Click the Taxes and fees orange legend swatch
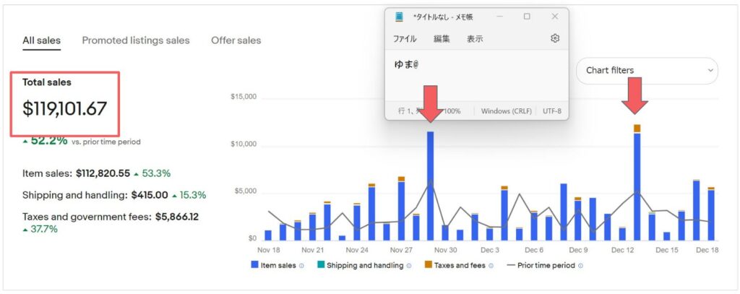The image size is (740, 294). pos(429,266)
